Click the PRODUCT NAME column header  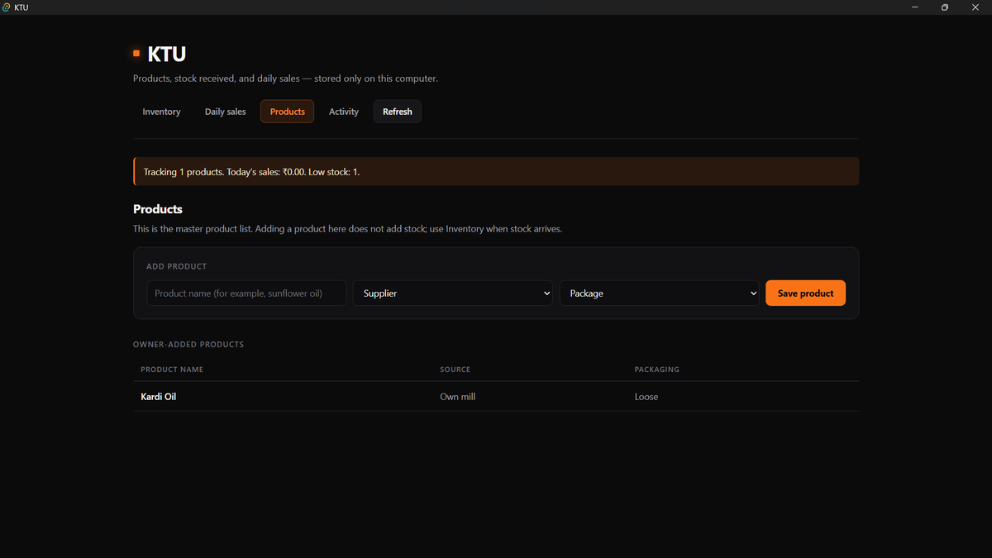(172, 370)
